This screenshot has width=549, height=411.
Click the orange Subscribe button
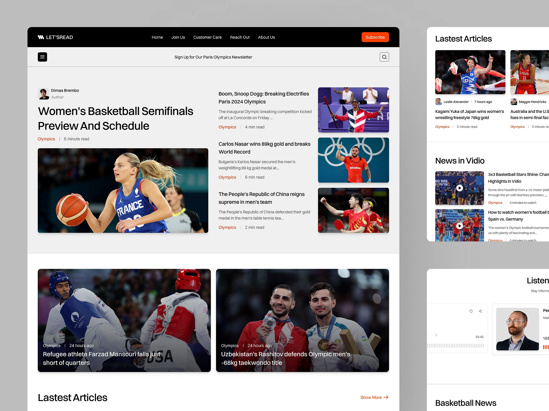pyautogui.click(x=375, y=37)
